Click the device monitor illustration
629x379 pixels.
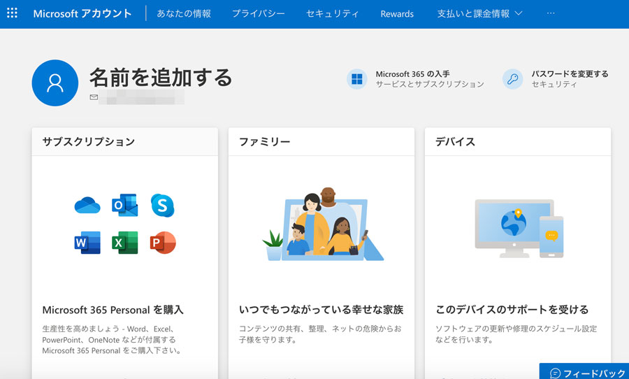coord(519,228)
